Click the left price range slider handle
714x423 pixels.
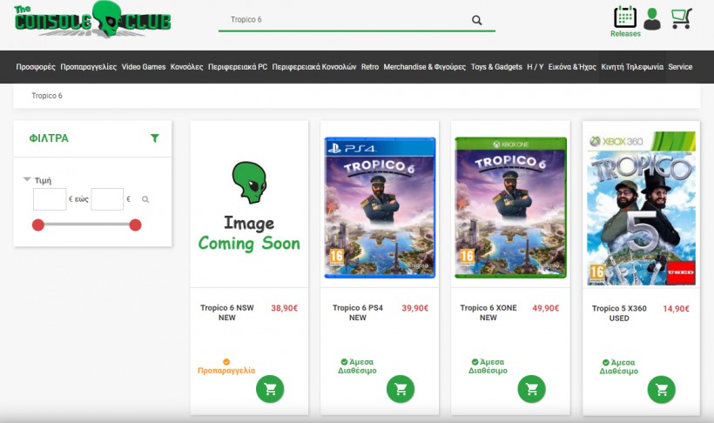pos(38,225)
